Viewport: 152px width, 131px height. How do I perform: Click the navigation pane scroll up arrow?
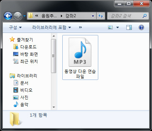54,36
